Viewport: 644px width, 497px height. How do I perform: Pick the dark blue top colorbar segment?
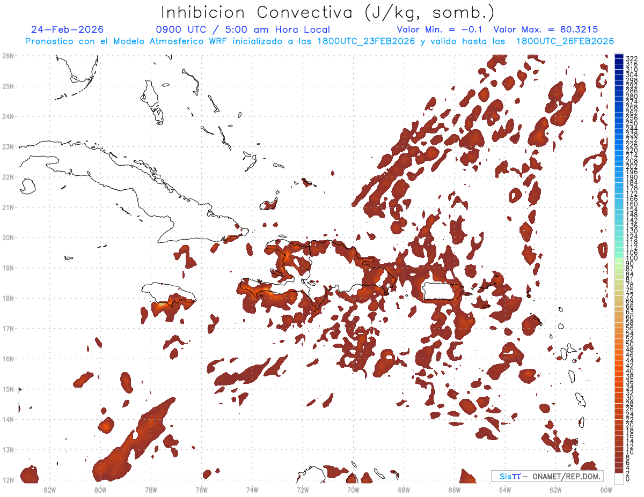[x=619, y=57]
